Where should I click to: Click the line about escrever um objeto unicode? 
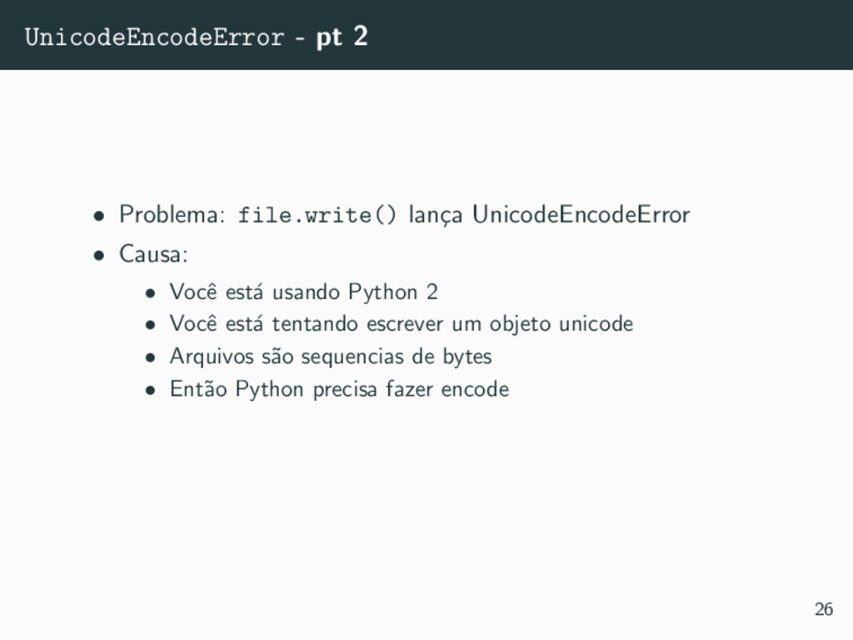point(402,324)
